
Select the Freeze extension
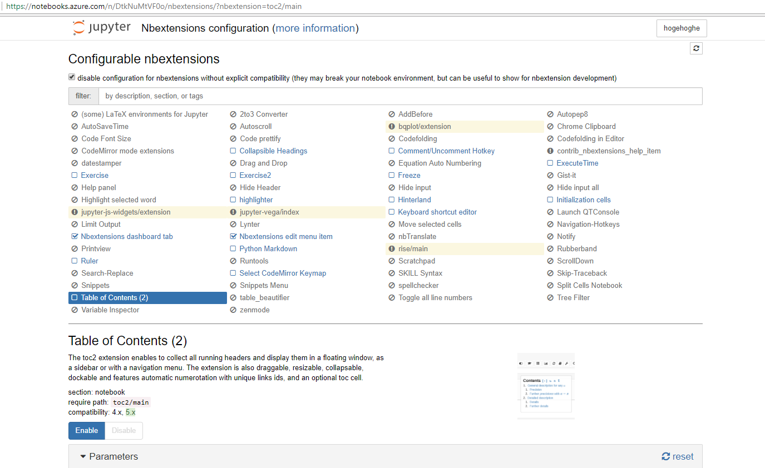pos(408,175)
